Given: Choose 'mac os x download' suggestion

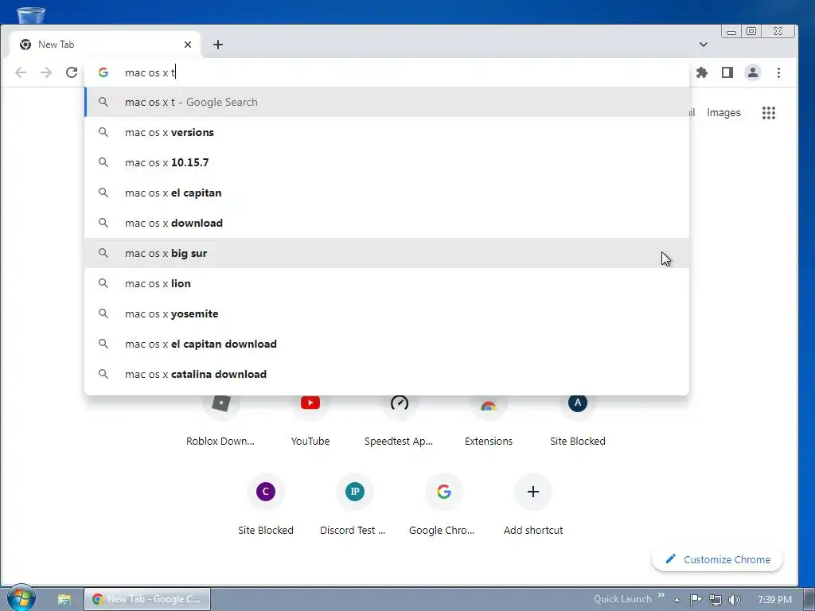Looking at the screenshot, I should coord(387,223).
